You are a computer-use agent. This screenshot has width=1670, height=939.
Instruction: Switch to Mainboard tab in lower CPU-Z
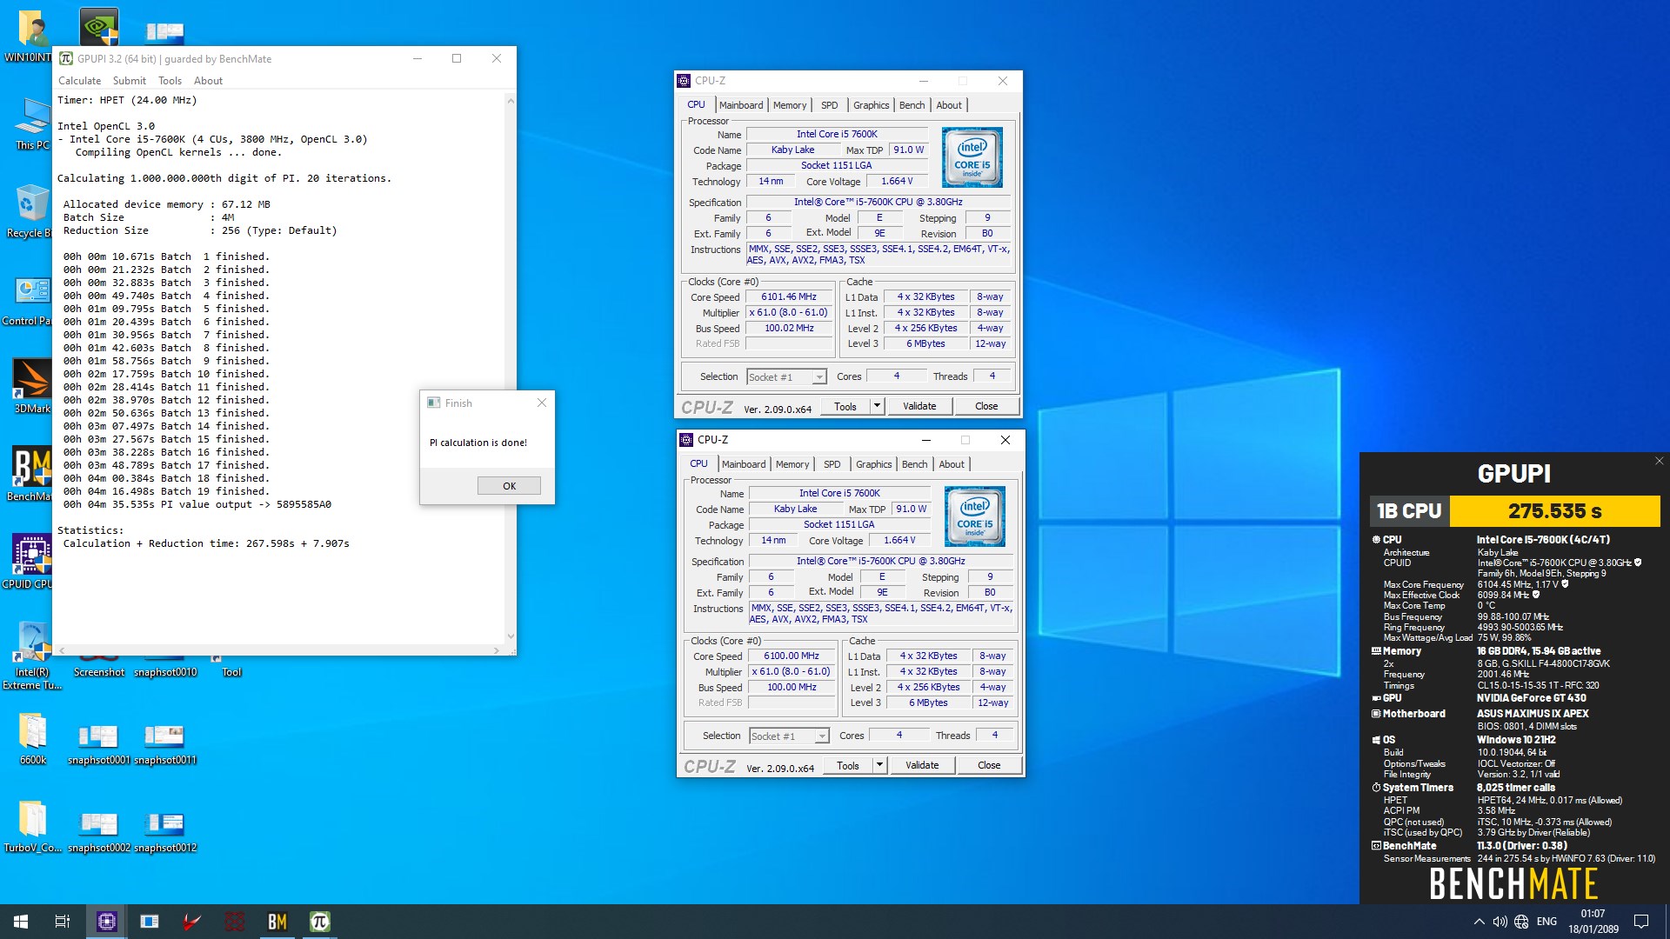click(744, 464)
